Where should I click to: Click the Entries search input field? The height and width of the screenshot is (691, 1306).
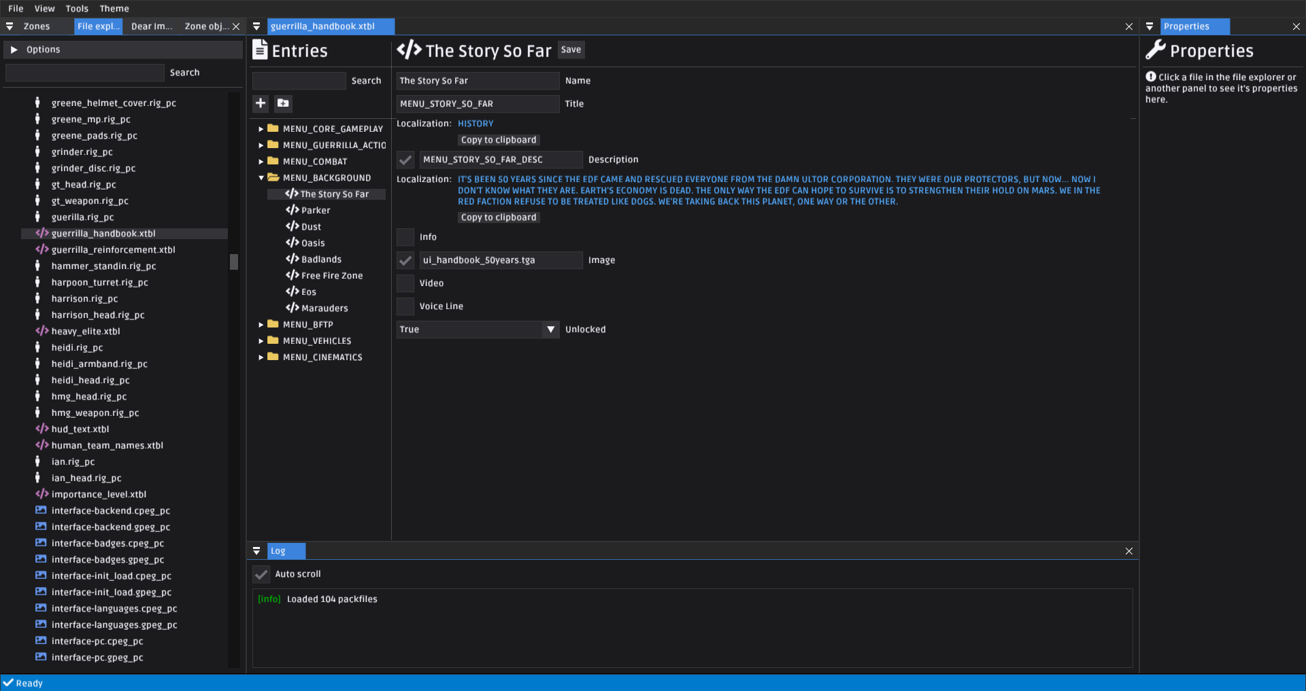coord(299,81)
